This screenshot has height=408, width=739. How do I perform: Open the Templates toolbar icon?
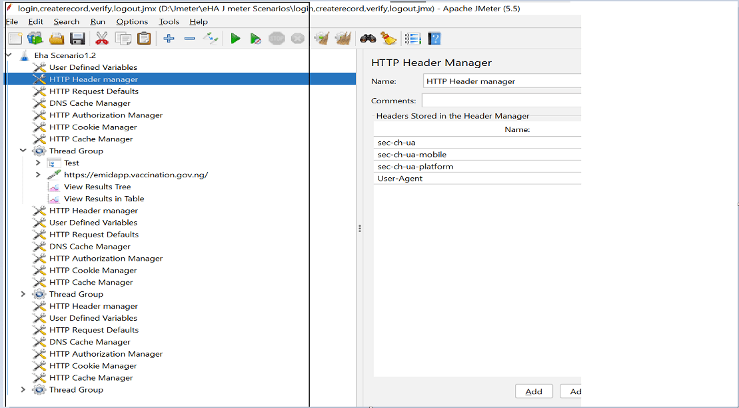(x=35, y=39)
